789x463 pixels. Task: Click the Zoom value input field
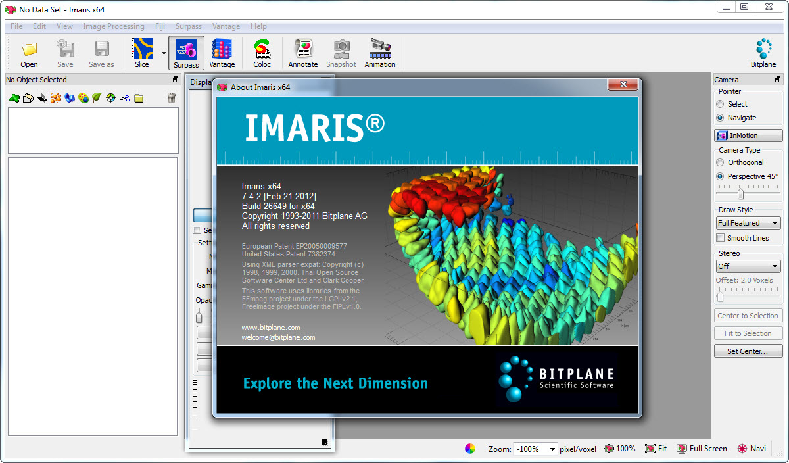pyautogui.click(x=530, y=449)
